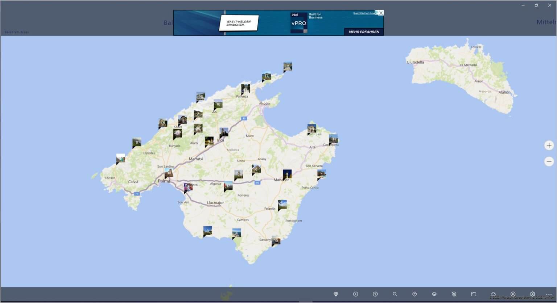557x303 pixels.
Task: Open settings via the gear icon
Action: pos(532,294)
